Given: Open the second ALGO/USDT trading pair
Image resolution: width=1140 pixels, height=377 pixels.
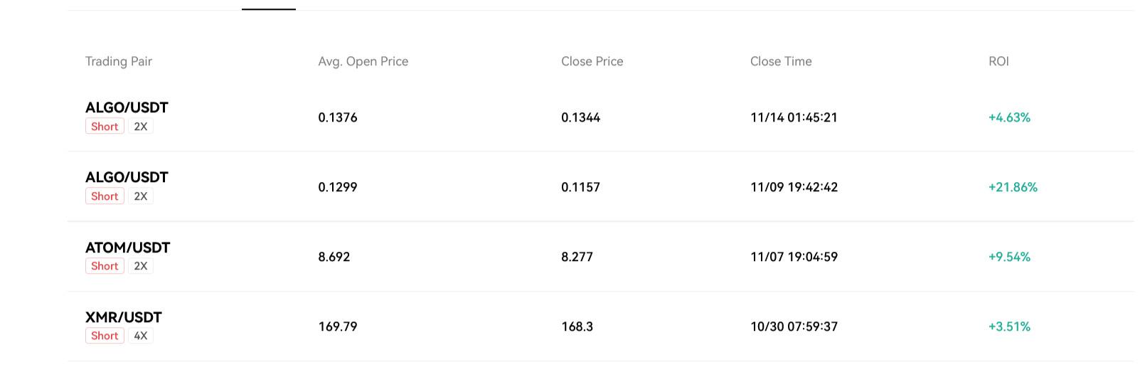Looking at the screenshot, I should point(127,177).
